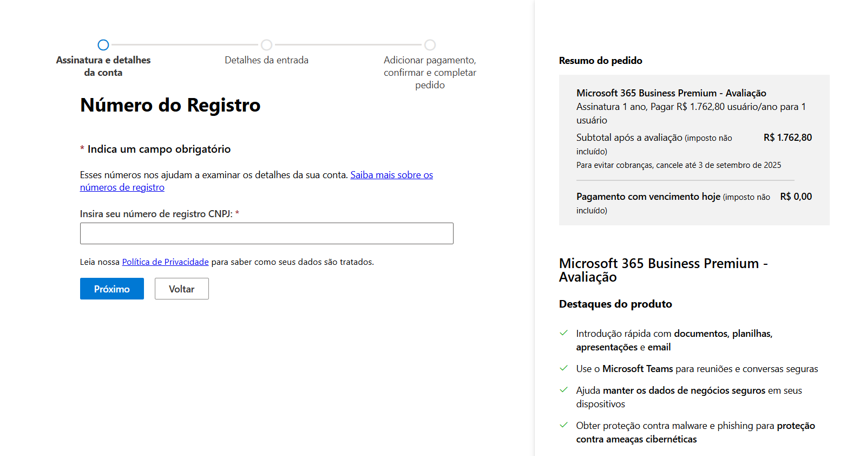This screenshot has height=456, width=853.
Task: Select the Detalhes da entrada step circle
Action: [266, 45]
